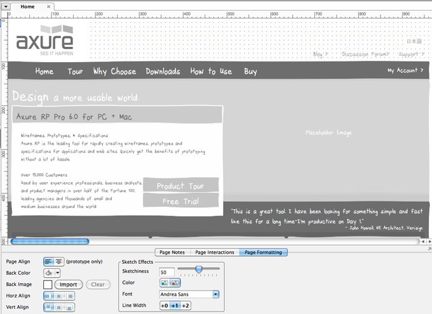The image size is (432, 314).
Task: Click the Home nav item in wireframe
Action: tap(44, 71)
